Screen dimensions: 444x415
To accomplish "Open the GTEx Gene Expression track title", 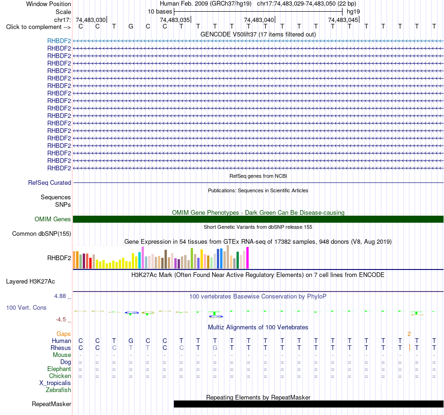I will click(258, 242).
